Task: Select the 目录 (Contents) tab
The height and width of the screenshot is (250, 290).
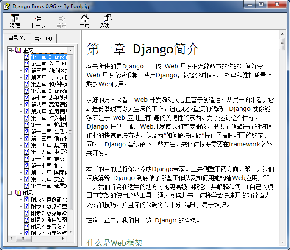Action: point(17,38)
